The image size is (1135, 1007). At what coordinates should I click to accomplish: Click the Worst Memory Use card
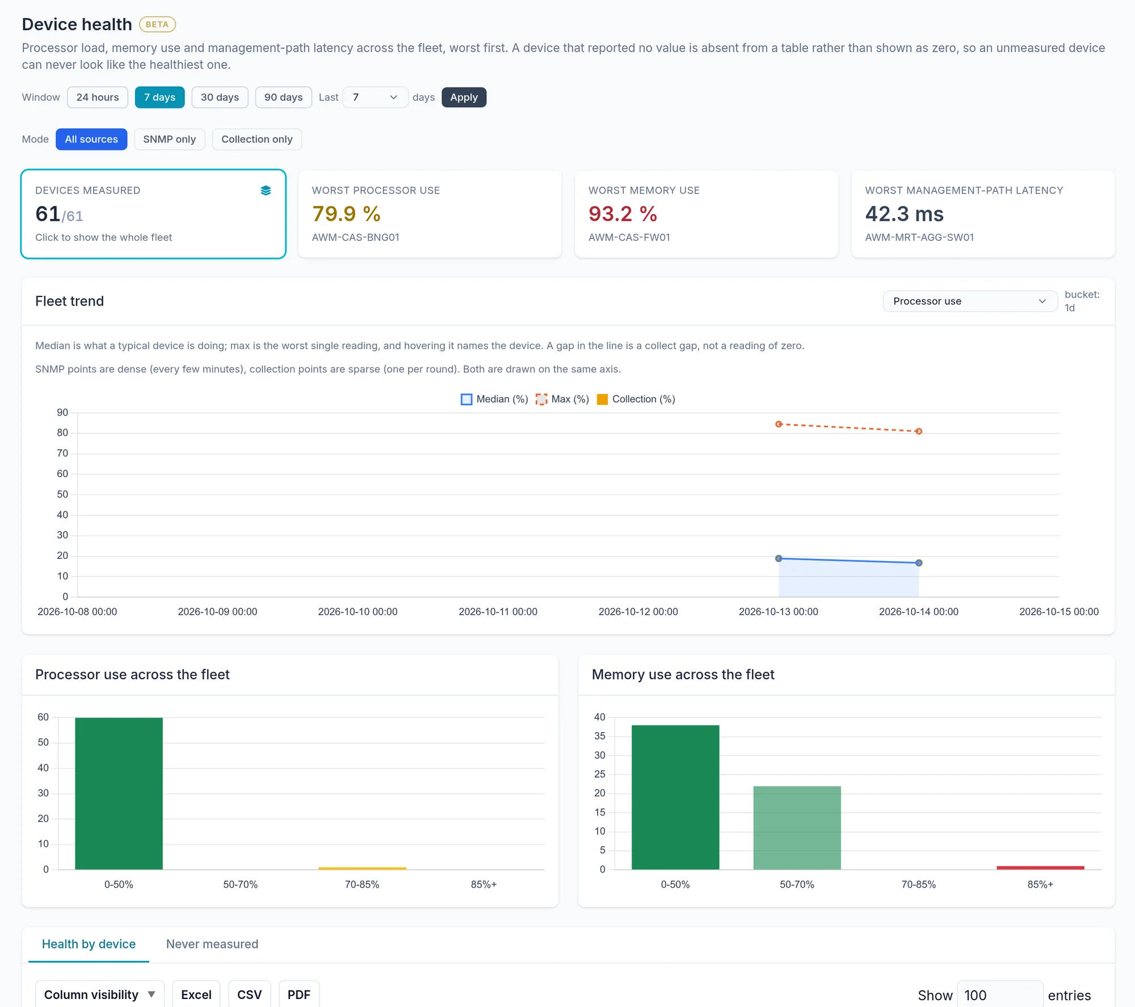tap(707, 214)
